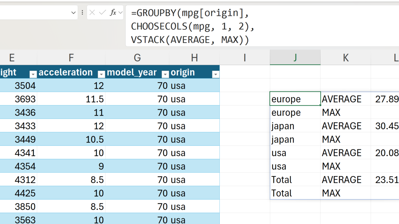Image resolution: width=399 pixels, height=224 pixels.
Task: Open the model_year column filter dropdown
Action: 165,74
